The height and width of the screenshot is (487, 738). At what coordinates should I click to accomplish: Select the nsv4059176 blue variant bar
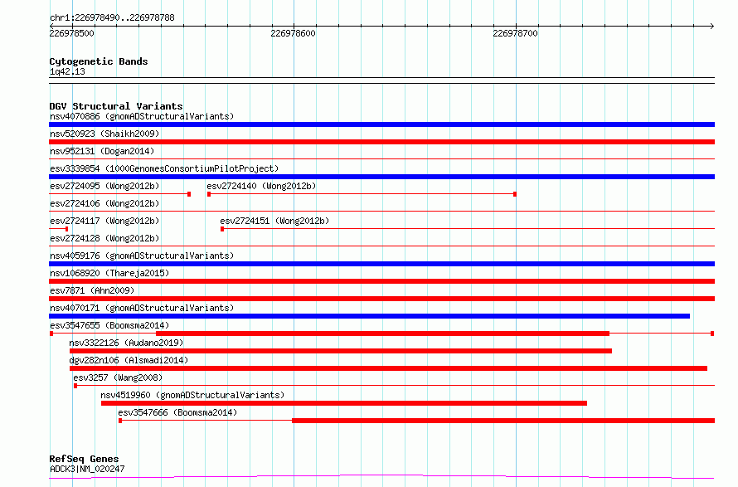click(381, 264)
